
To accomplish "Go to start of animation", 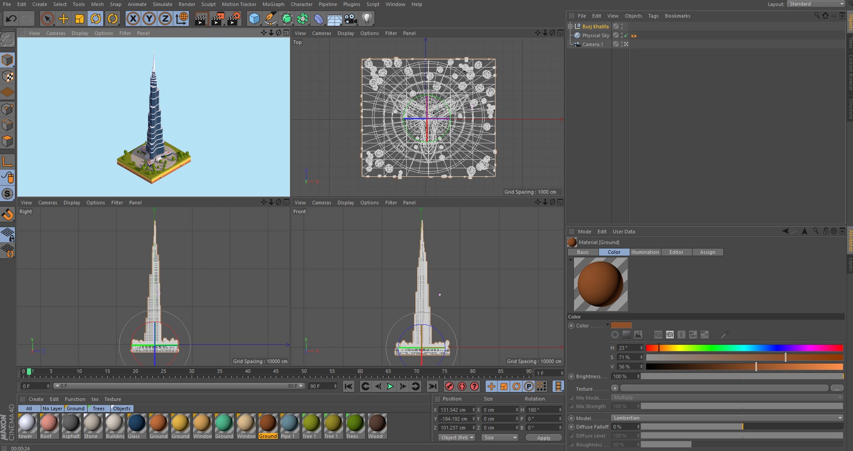I will pos(349,387).
